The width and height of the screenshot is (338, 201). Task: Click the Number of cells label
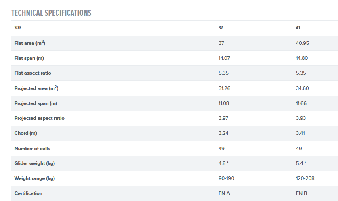pos(32,149)
